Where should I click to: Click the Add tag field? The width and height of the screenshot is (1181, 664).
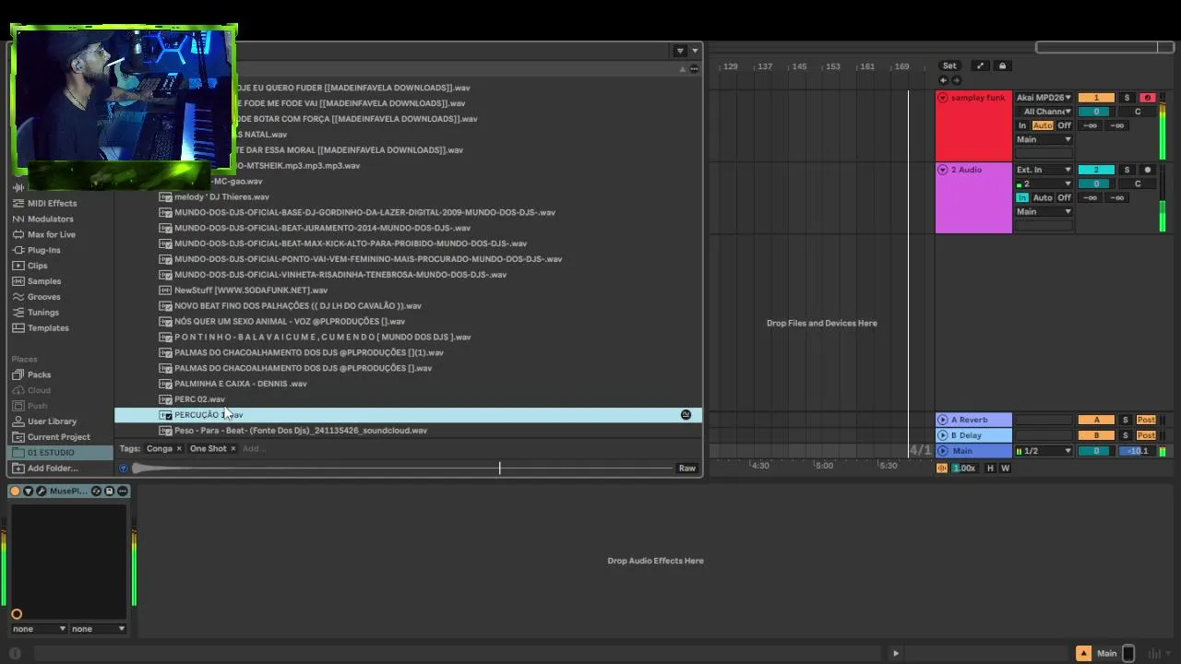pyautogui.click(x=254, y=449)
